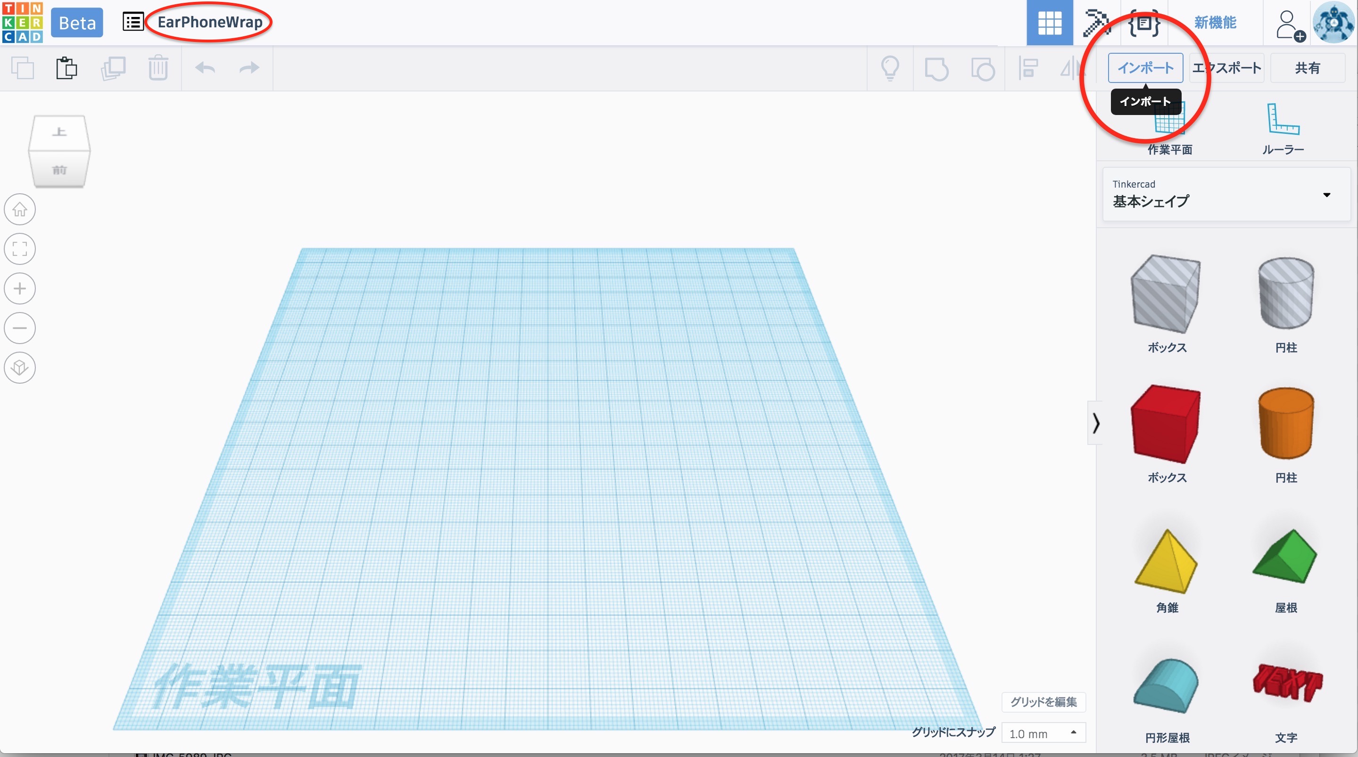Zoom in with the plus icon
The height and width of the screenshot is (757, 1358).
click(x=20, y=289)
